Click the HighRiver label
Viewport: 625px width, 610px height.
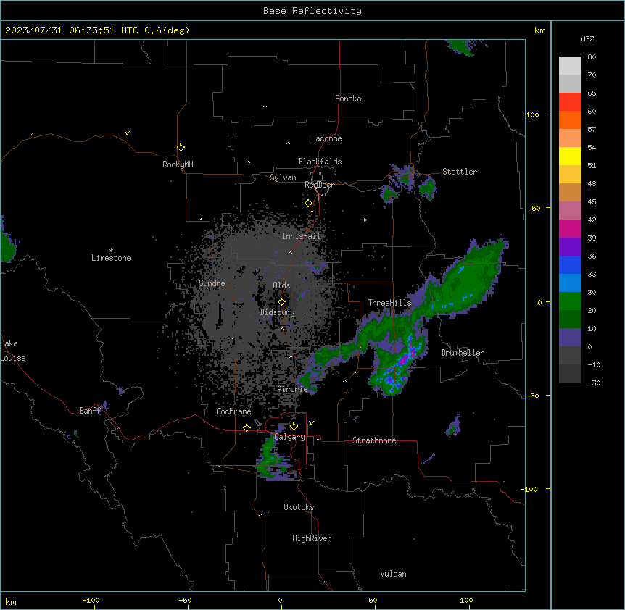coord(312,538)
